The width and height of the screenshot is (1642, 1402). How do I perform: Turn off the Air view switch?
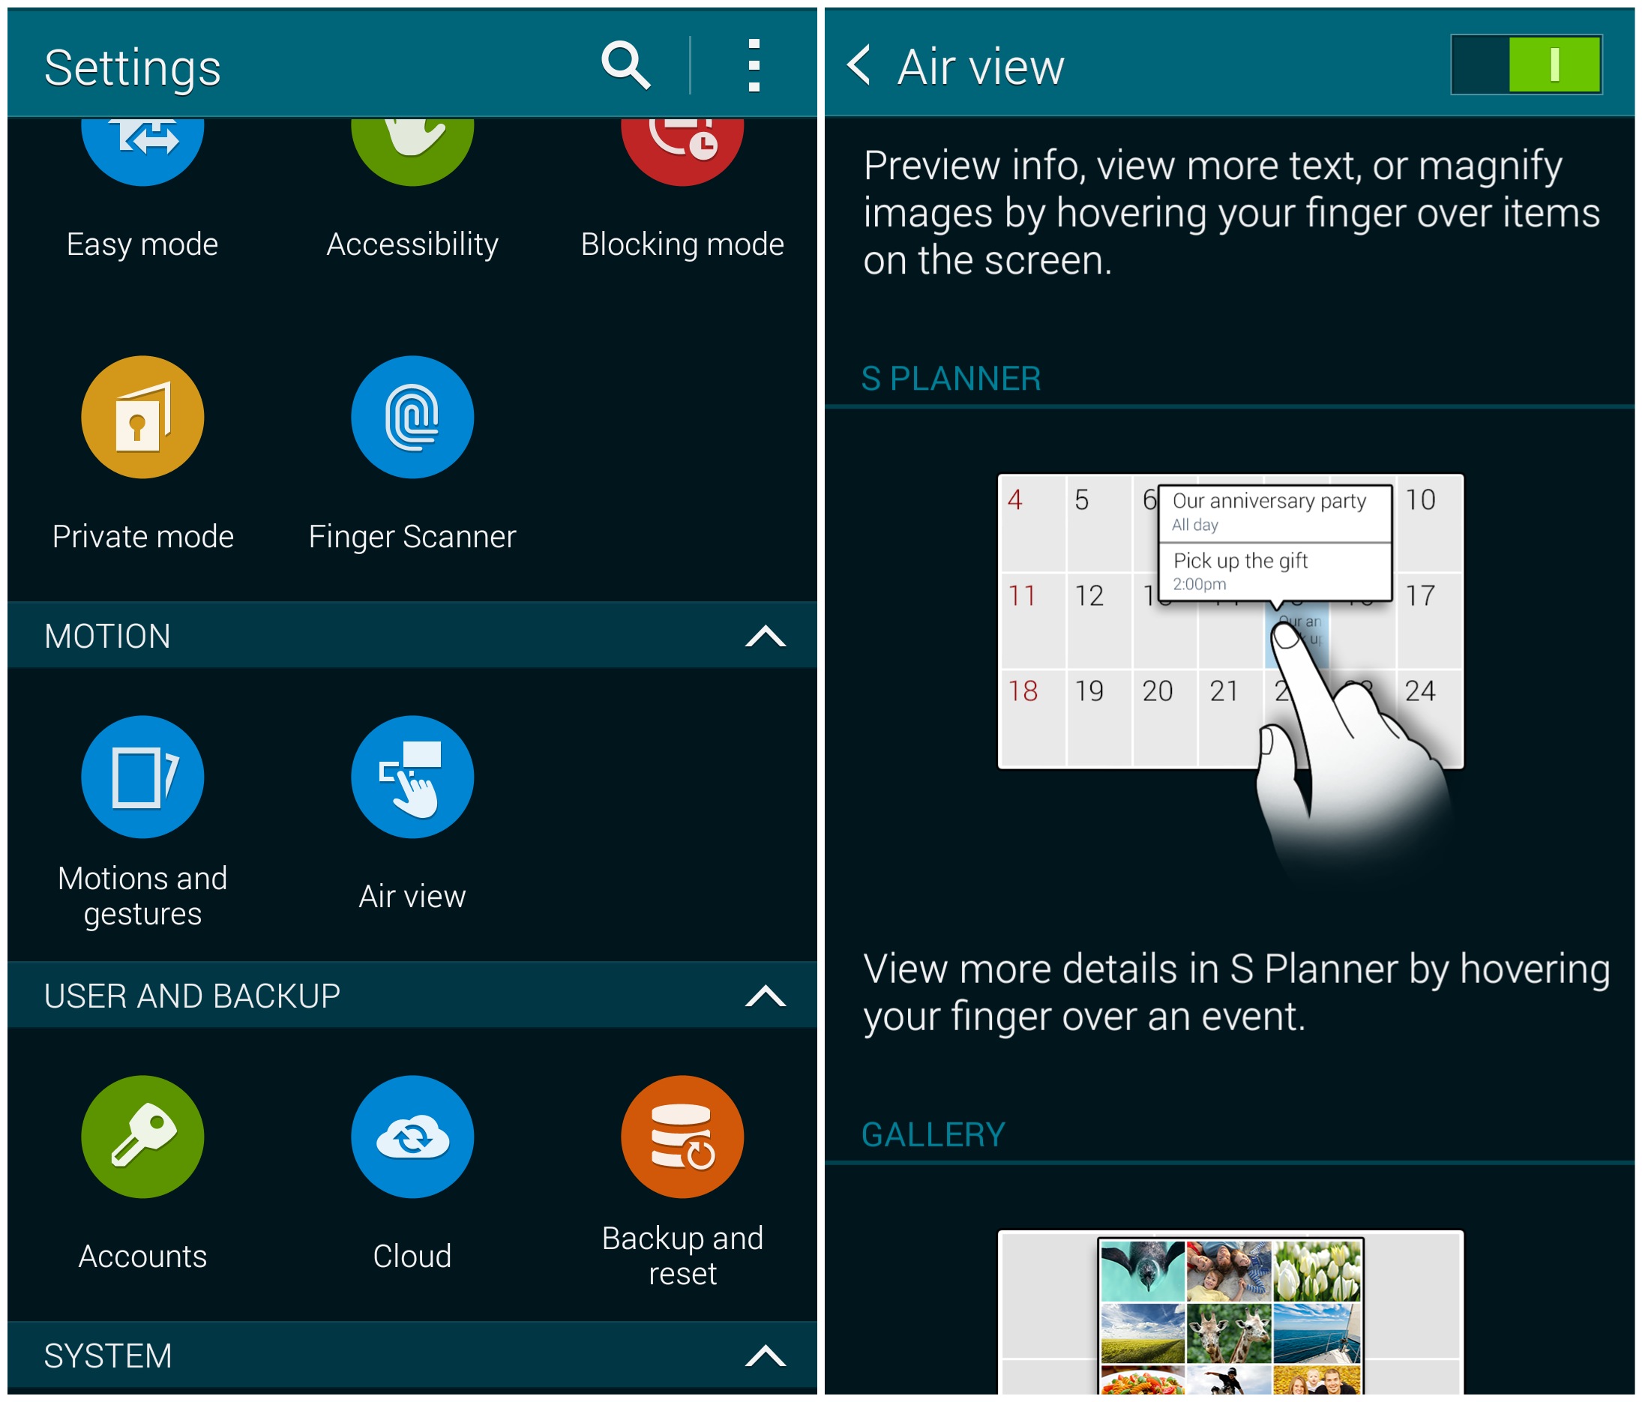(x=1526, y=65)
